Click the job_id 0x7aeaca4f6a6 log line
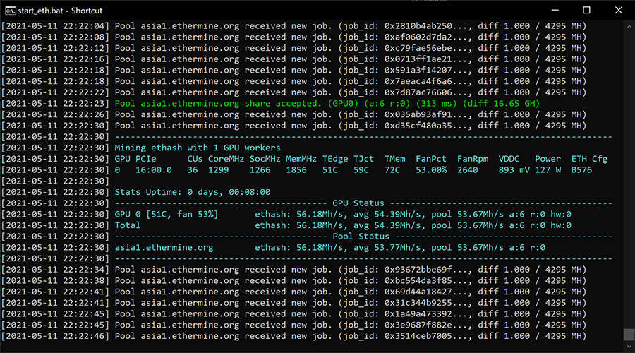This screenshot has width=635, height=353. [294, 81]
